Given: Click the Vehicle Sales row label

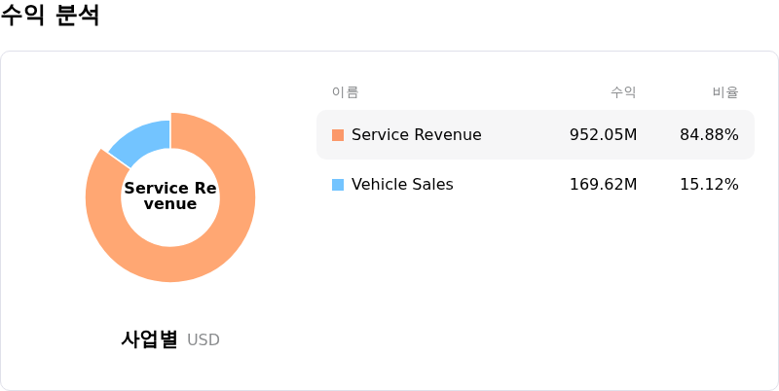Looking at the screenshot, I should tap(402, 185).
